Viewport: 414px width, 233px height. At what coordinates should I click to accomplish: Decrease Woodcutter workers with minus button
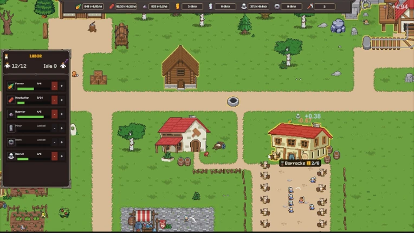tap(54, 100)
